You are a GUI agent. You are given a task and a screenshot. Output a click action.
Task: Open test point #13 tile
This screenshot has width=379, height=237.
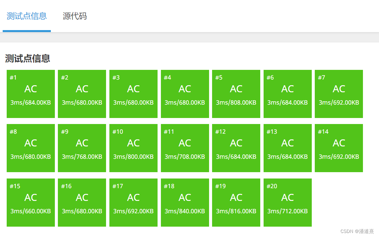[288, 148]
